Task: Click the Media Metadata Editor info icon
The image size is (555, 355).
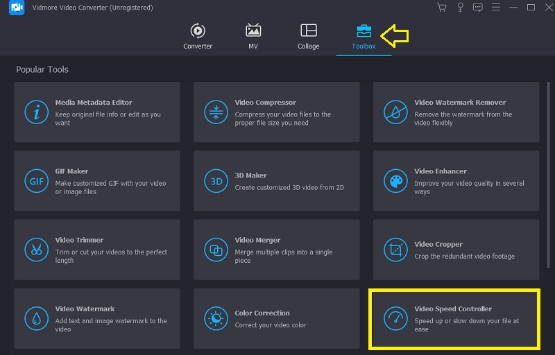Action: pos(35,112)
